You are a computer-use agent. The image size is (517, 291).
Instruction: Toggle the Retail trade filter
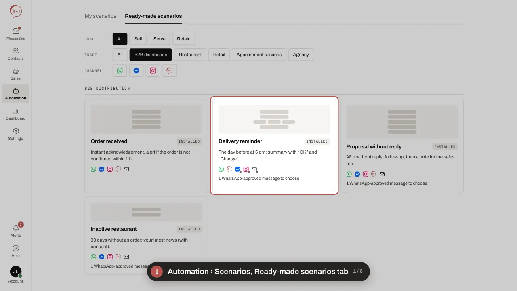tap(219, 55)
